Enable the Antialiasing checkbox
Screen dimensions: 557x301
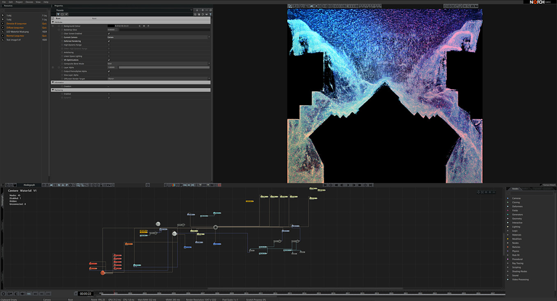click(109, 53)
